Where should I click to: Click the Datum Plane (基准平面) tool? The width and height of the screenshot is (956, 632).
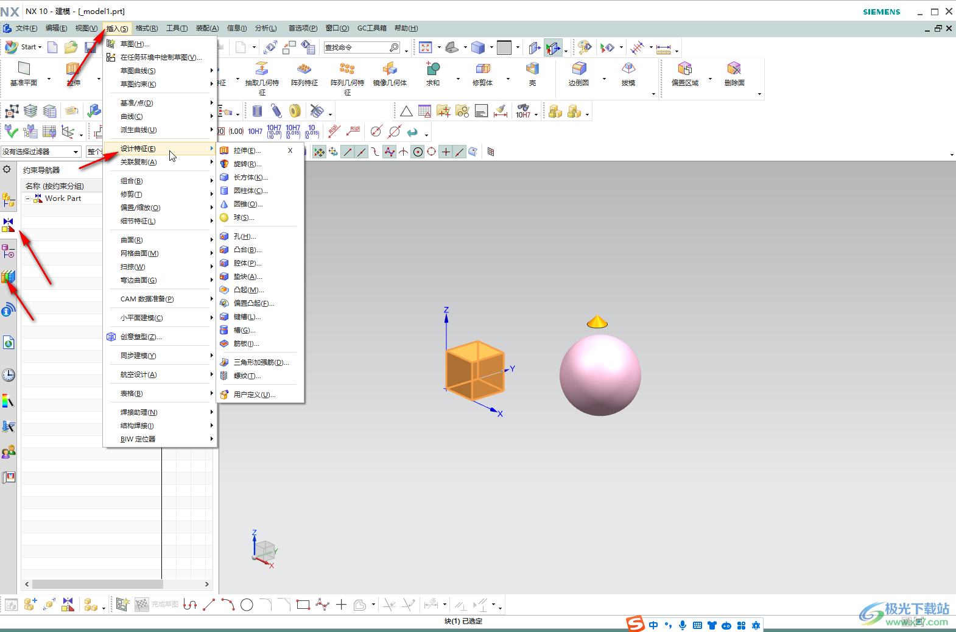click(x=24, y=73)
